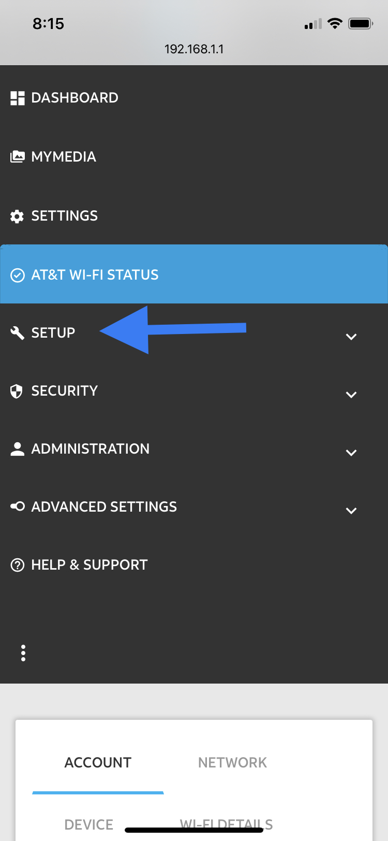This screenshot has height=841, width=388.
Task: Switch to the Network tab
Action: tap(232, 762)
